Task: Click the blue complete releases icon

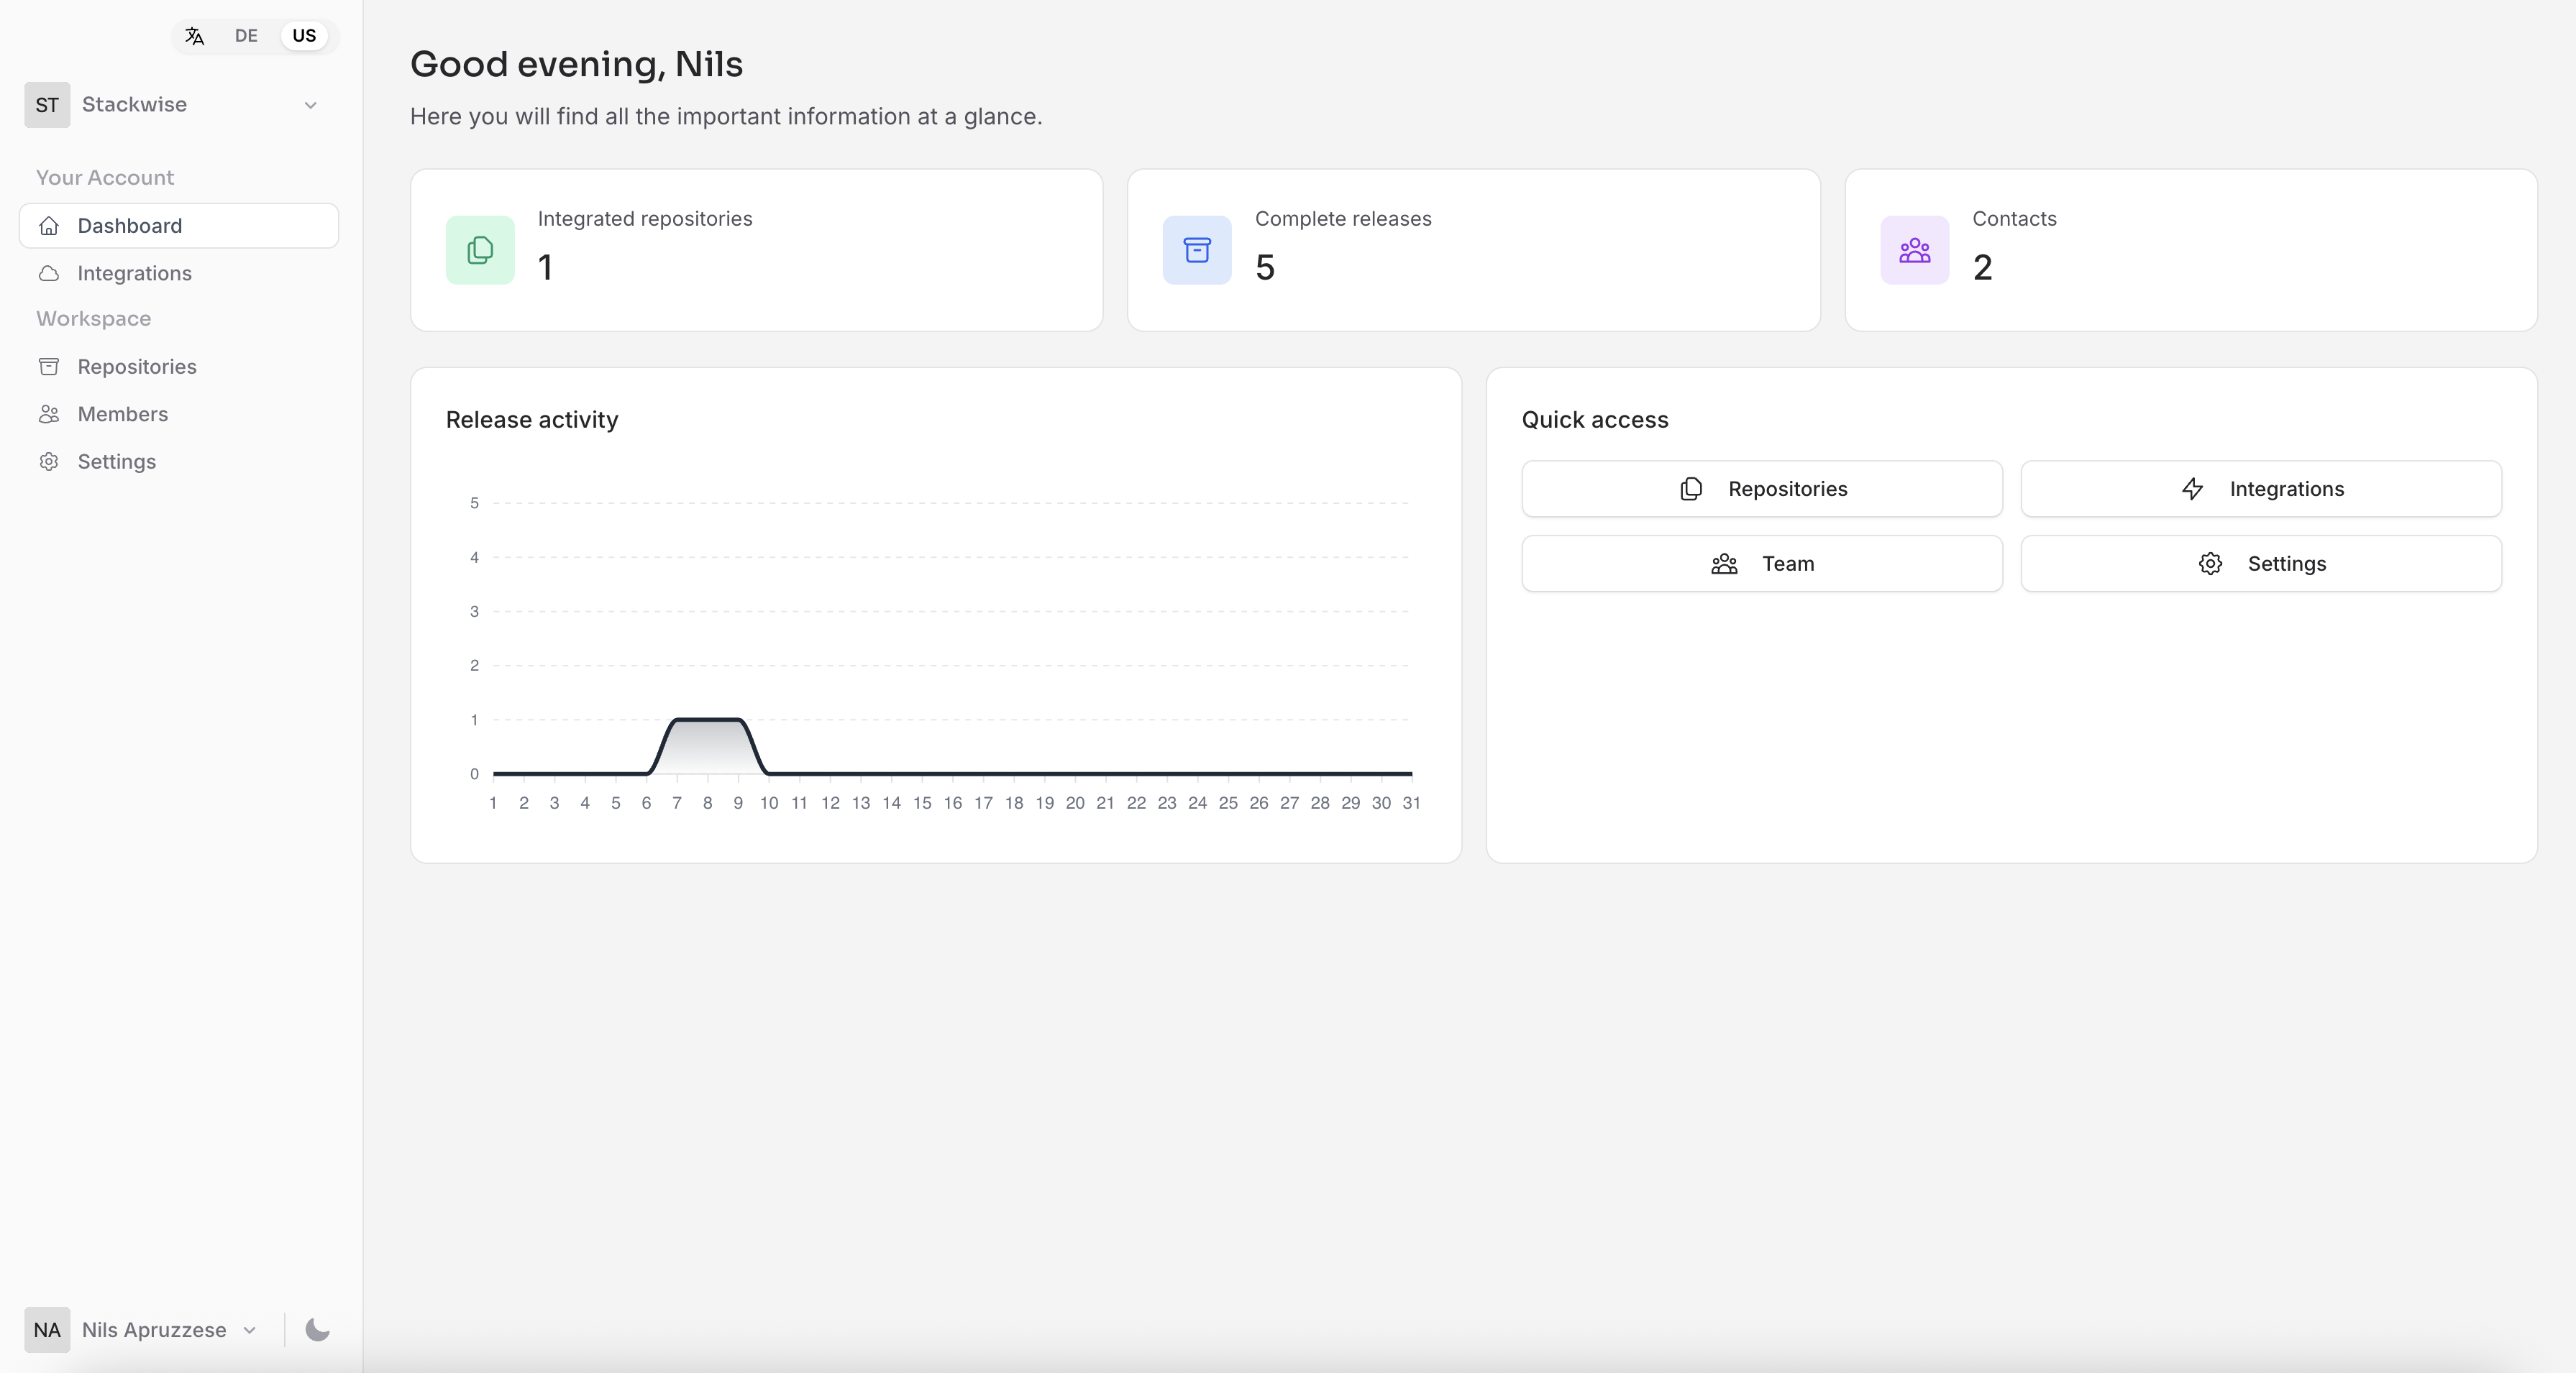Action: point(1197,250)
